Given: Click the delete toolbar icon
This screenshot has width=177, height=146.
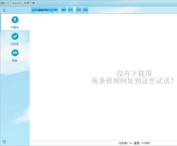Looking at the screenshot, I should click(79, 10).
